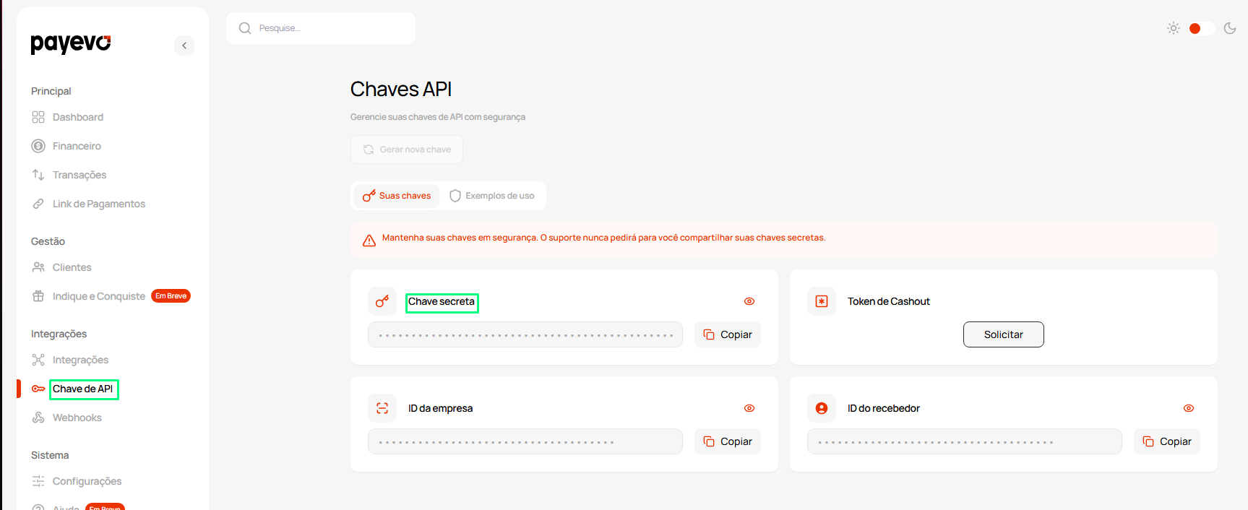Collapse the sidebar with the chevron button
The image size is (1248, 510).
tap(184, 46)
